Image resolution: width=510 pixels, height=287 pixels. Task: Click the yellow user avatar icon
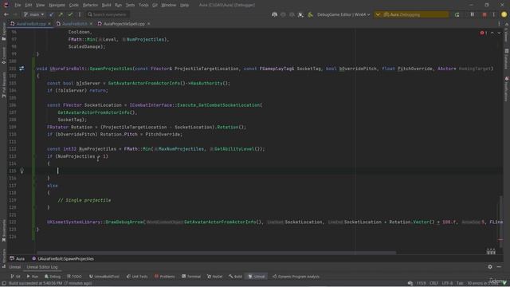click(x=504, y=14)
